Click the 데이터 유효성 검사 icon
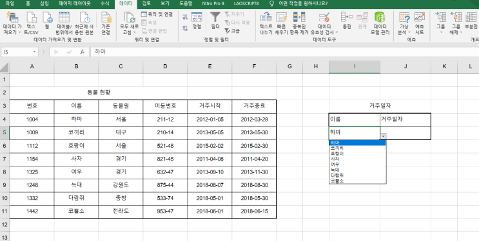This screenshot has width=479, height=241. pyautogui.click(x=324, y=17)
